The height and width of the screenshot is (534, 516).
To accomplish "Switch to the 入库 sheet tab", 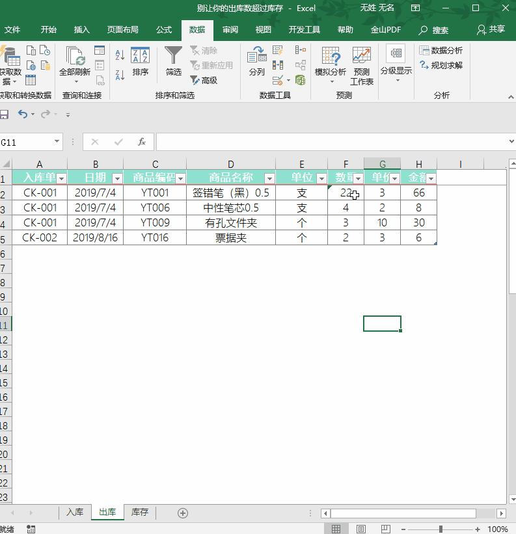I will click(75, 512).
